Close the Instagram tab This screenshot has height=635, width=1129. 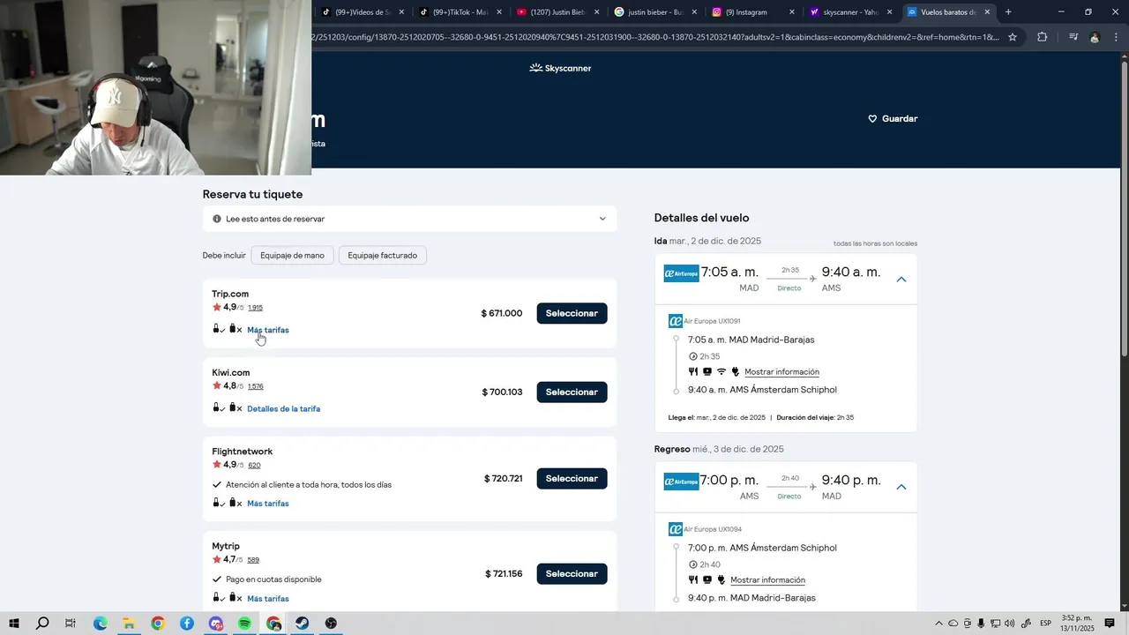(791, 12)
